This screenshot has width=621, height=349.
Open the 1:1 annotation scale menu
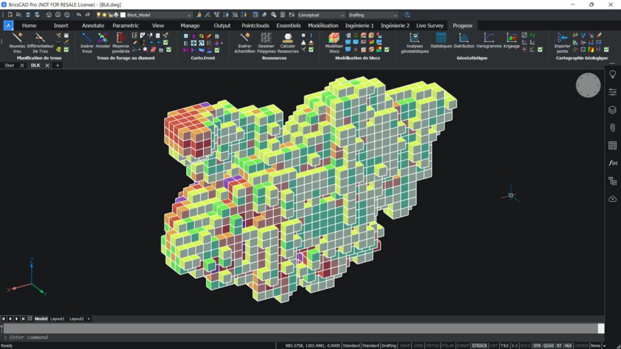pyautogui.click(x=514, y=345)
